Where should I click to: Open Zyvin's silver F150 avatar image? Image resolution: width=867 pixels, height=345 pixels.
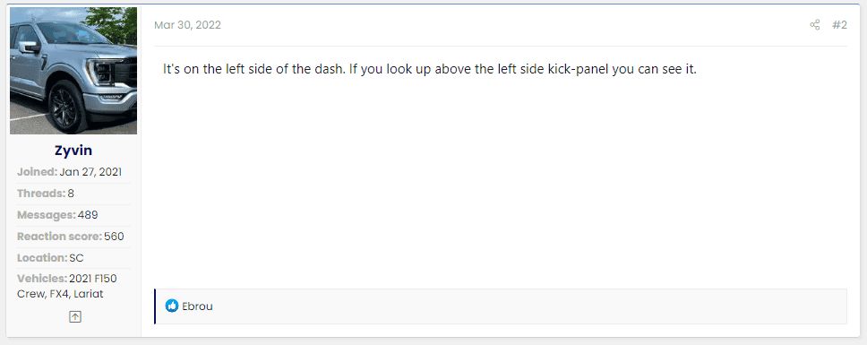(73, 71)
